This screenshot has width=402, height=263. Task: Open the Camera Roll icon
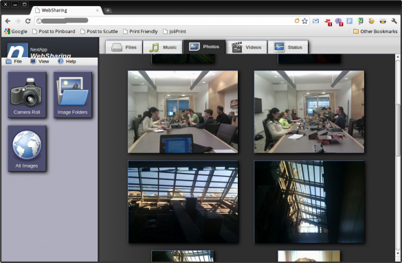[27, 95]
